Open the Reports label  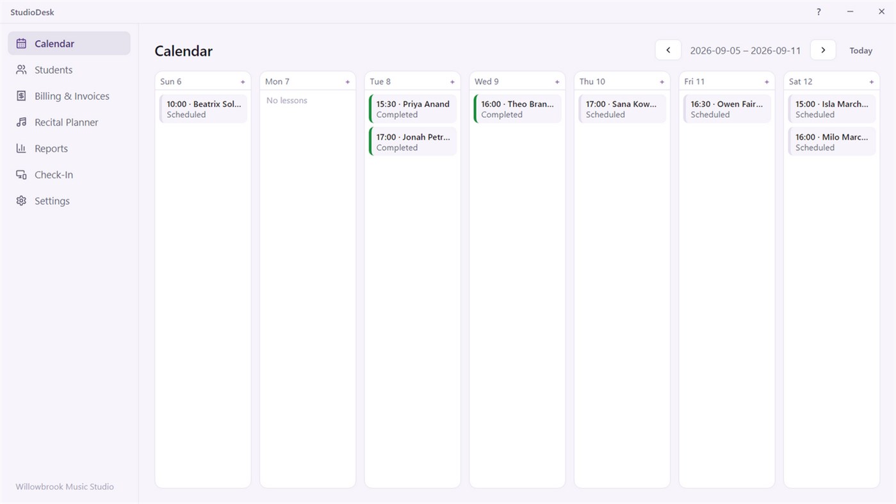point(51,149)
